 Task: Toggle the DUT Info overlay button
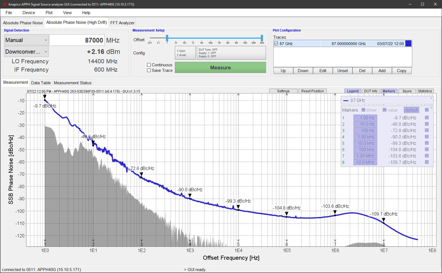[x=370, y=91]
